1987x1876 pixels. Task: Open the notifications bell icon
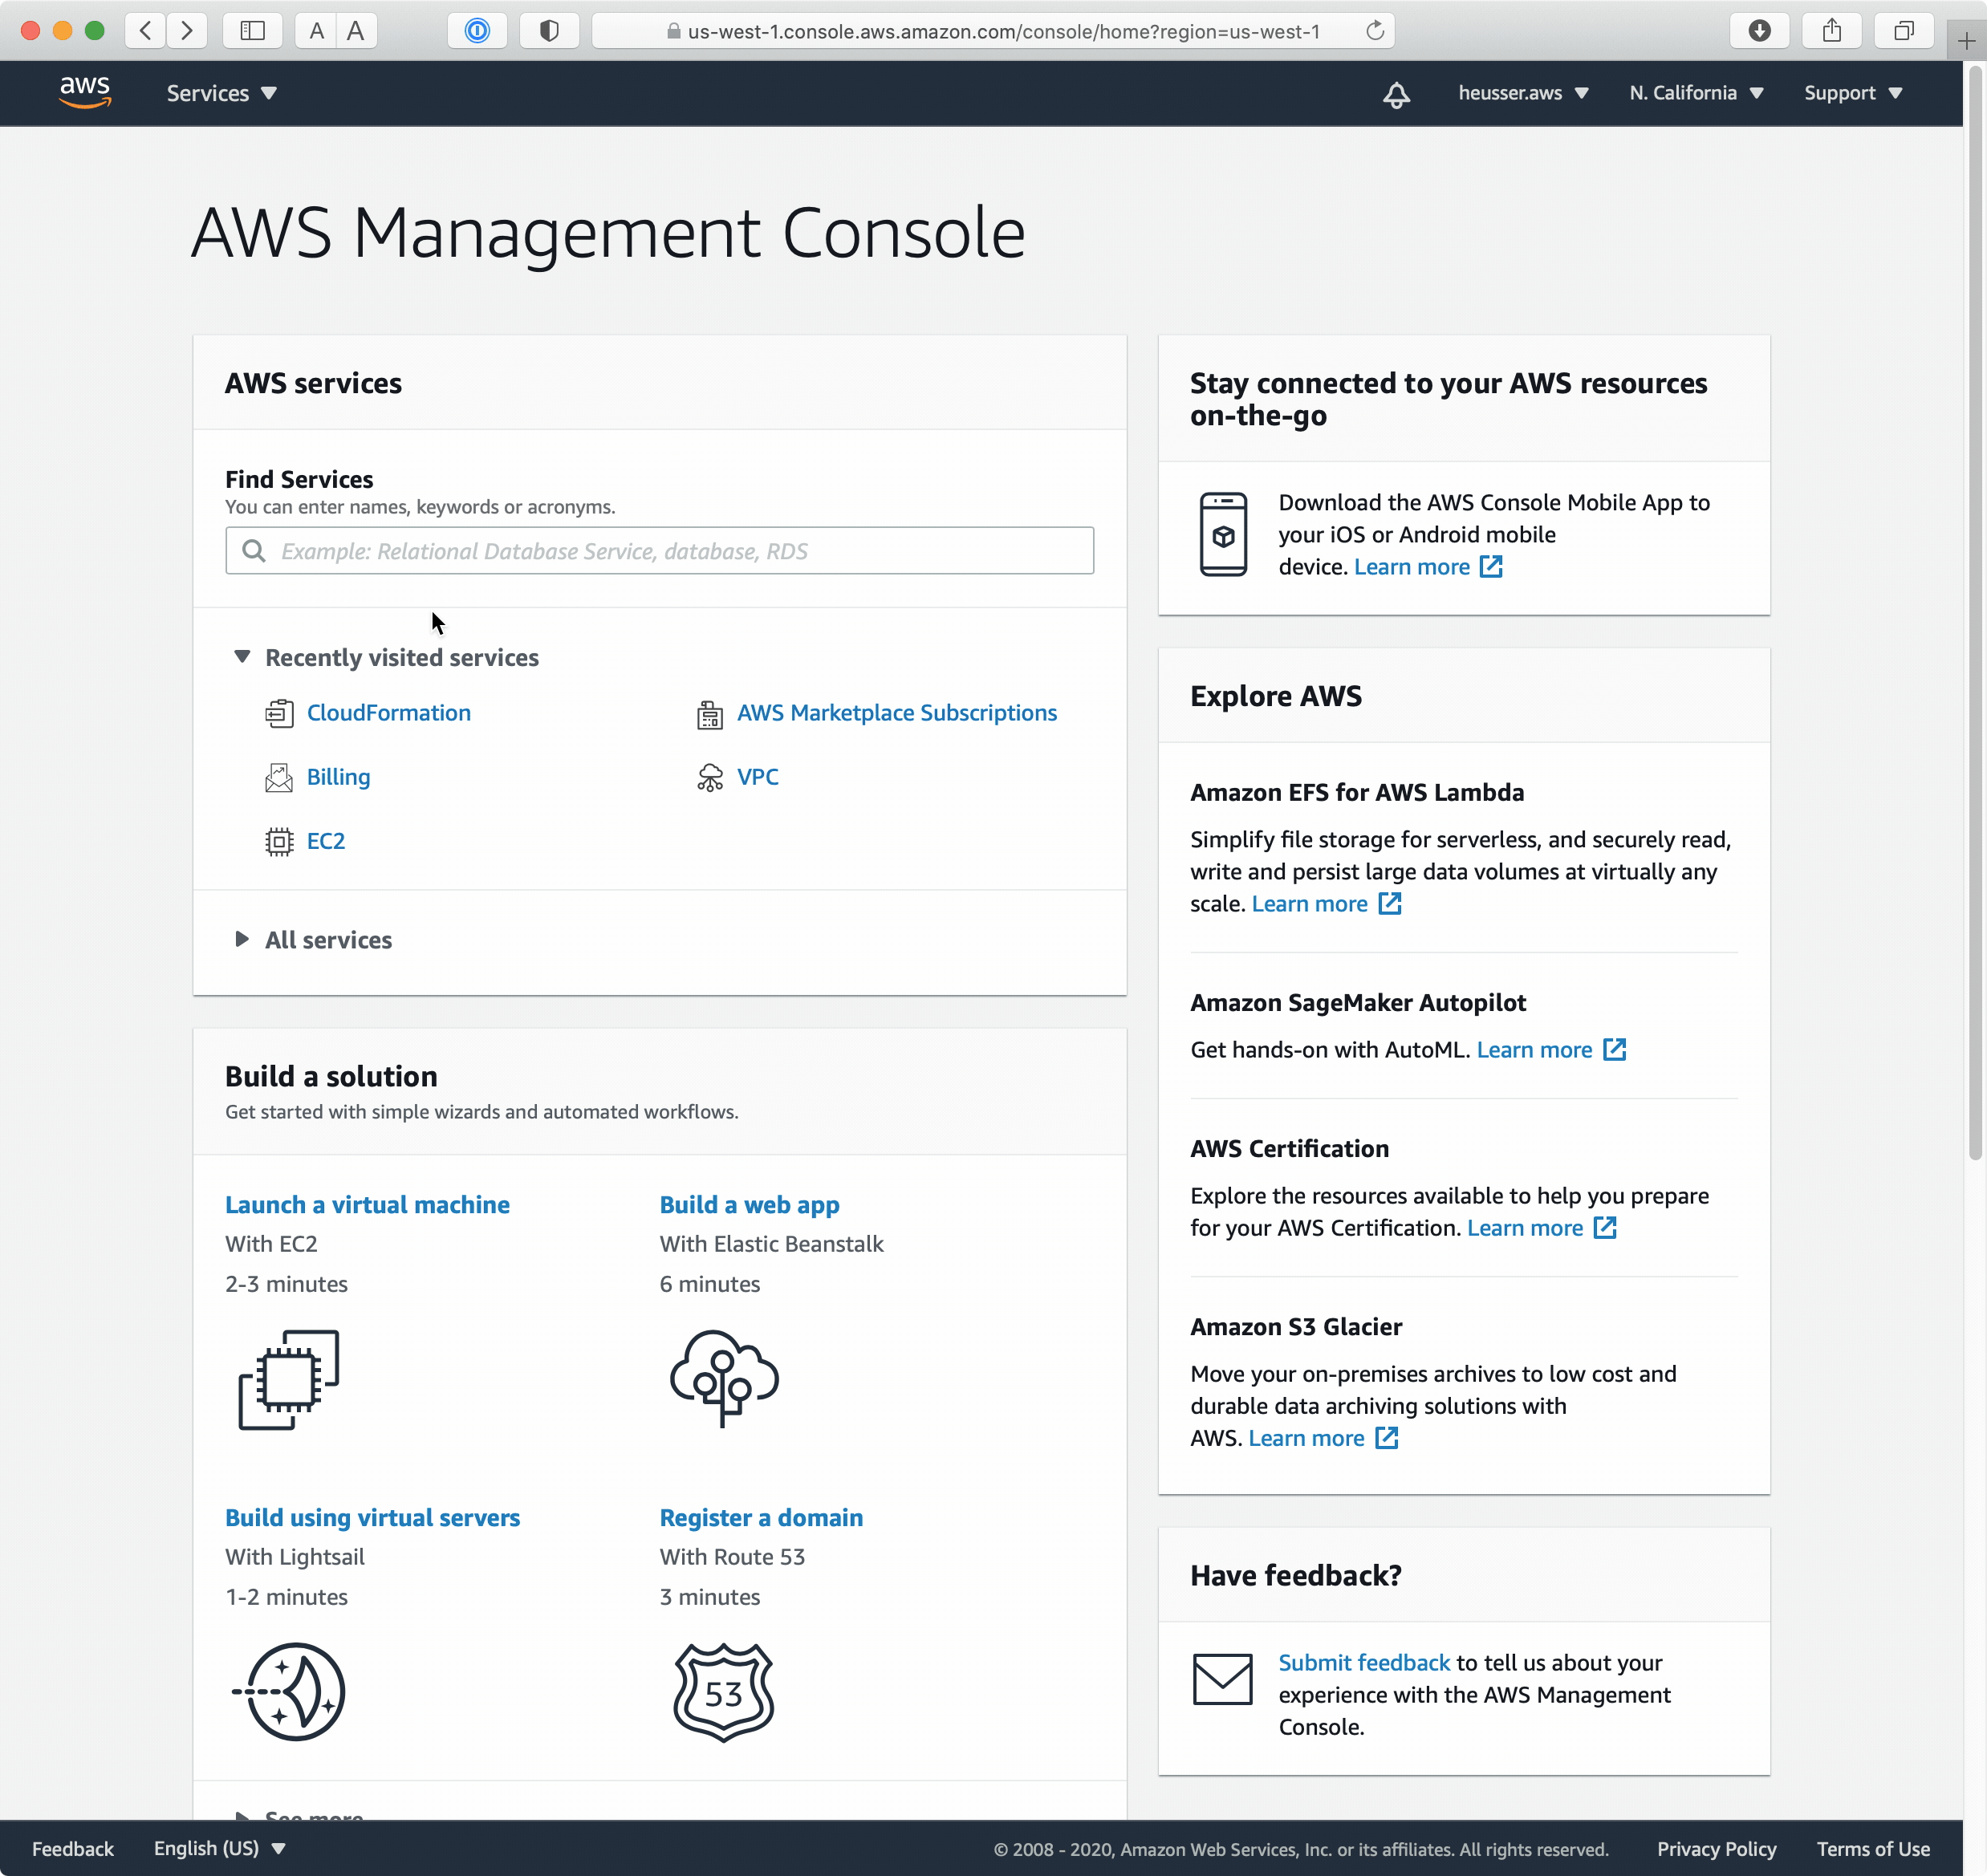pyautogui.click(x=1396, y=94)
